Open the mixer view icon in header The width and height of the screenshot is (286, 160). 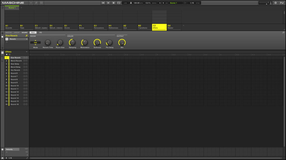[x=41, y=3]
